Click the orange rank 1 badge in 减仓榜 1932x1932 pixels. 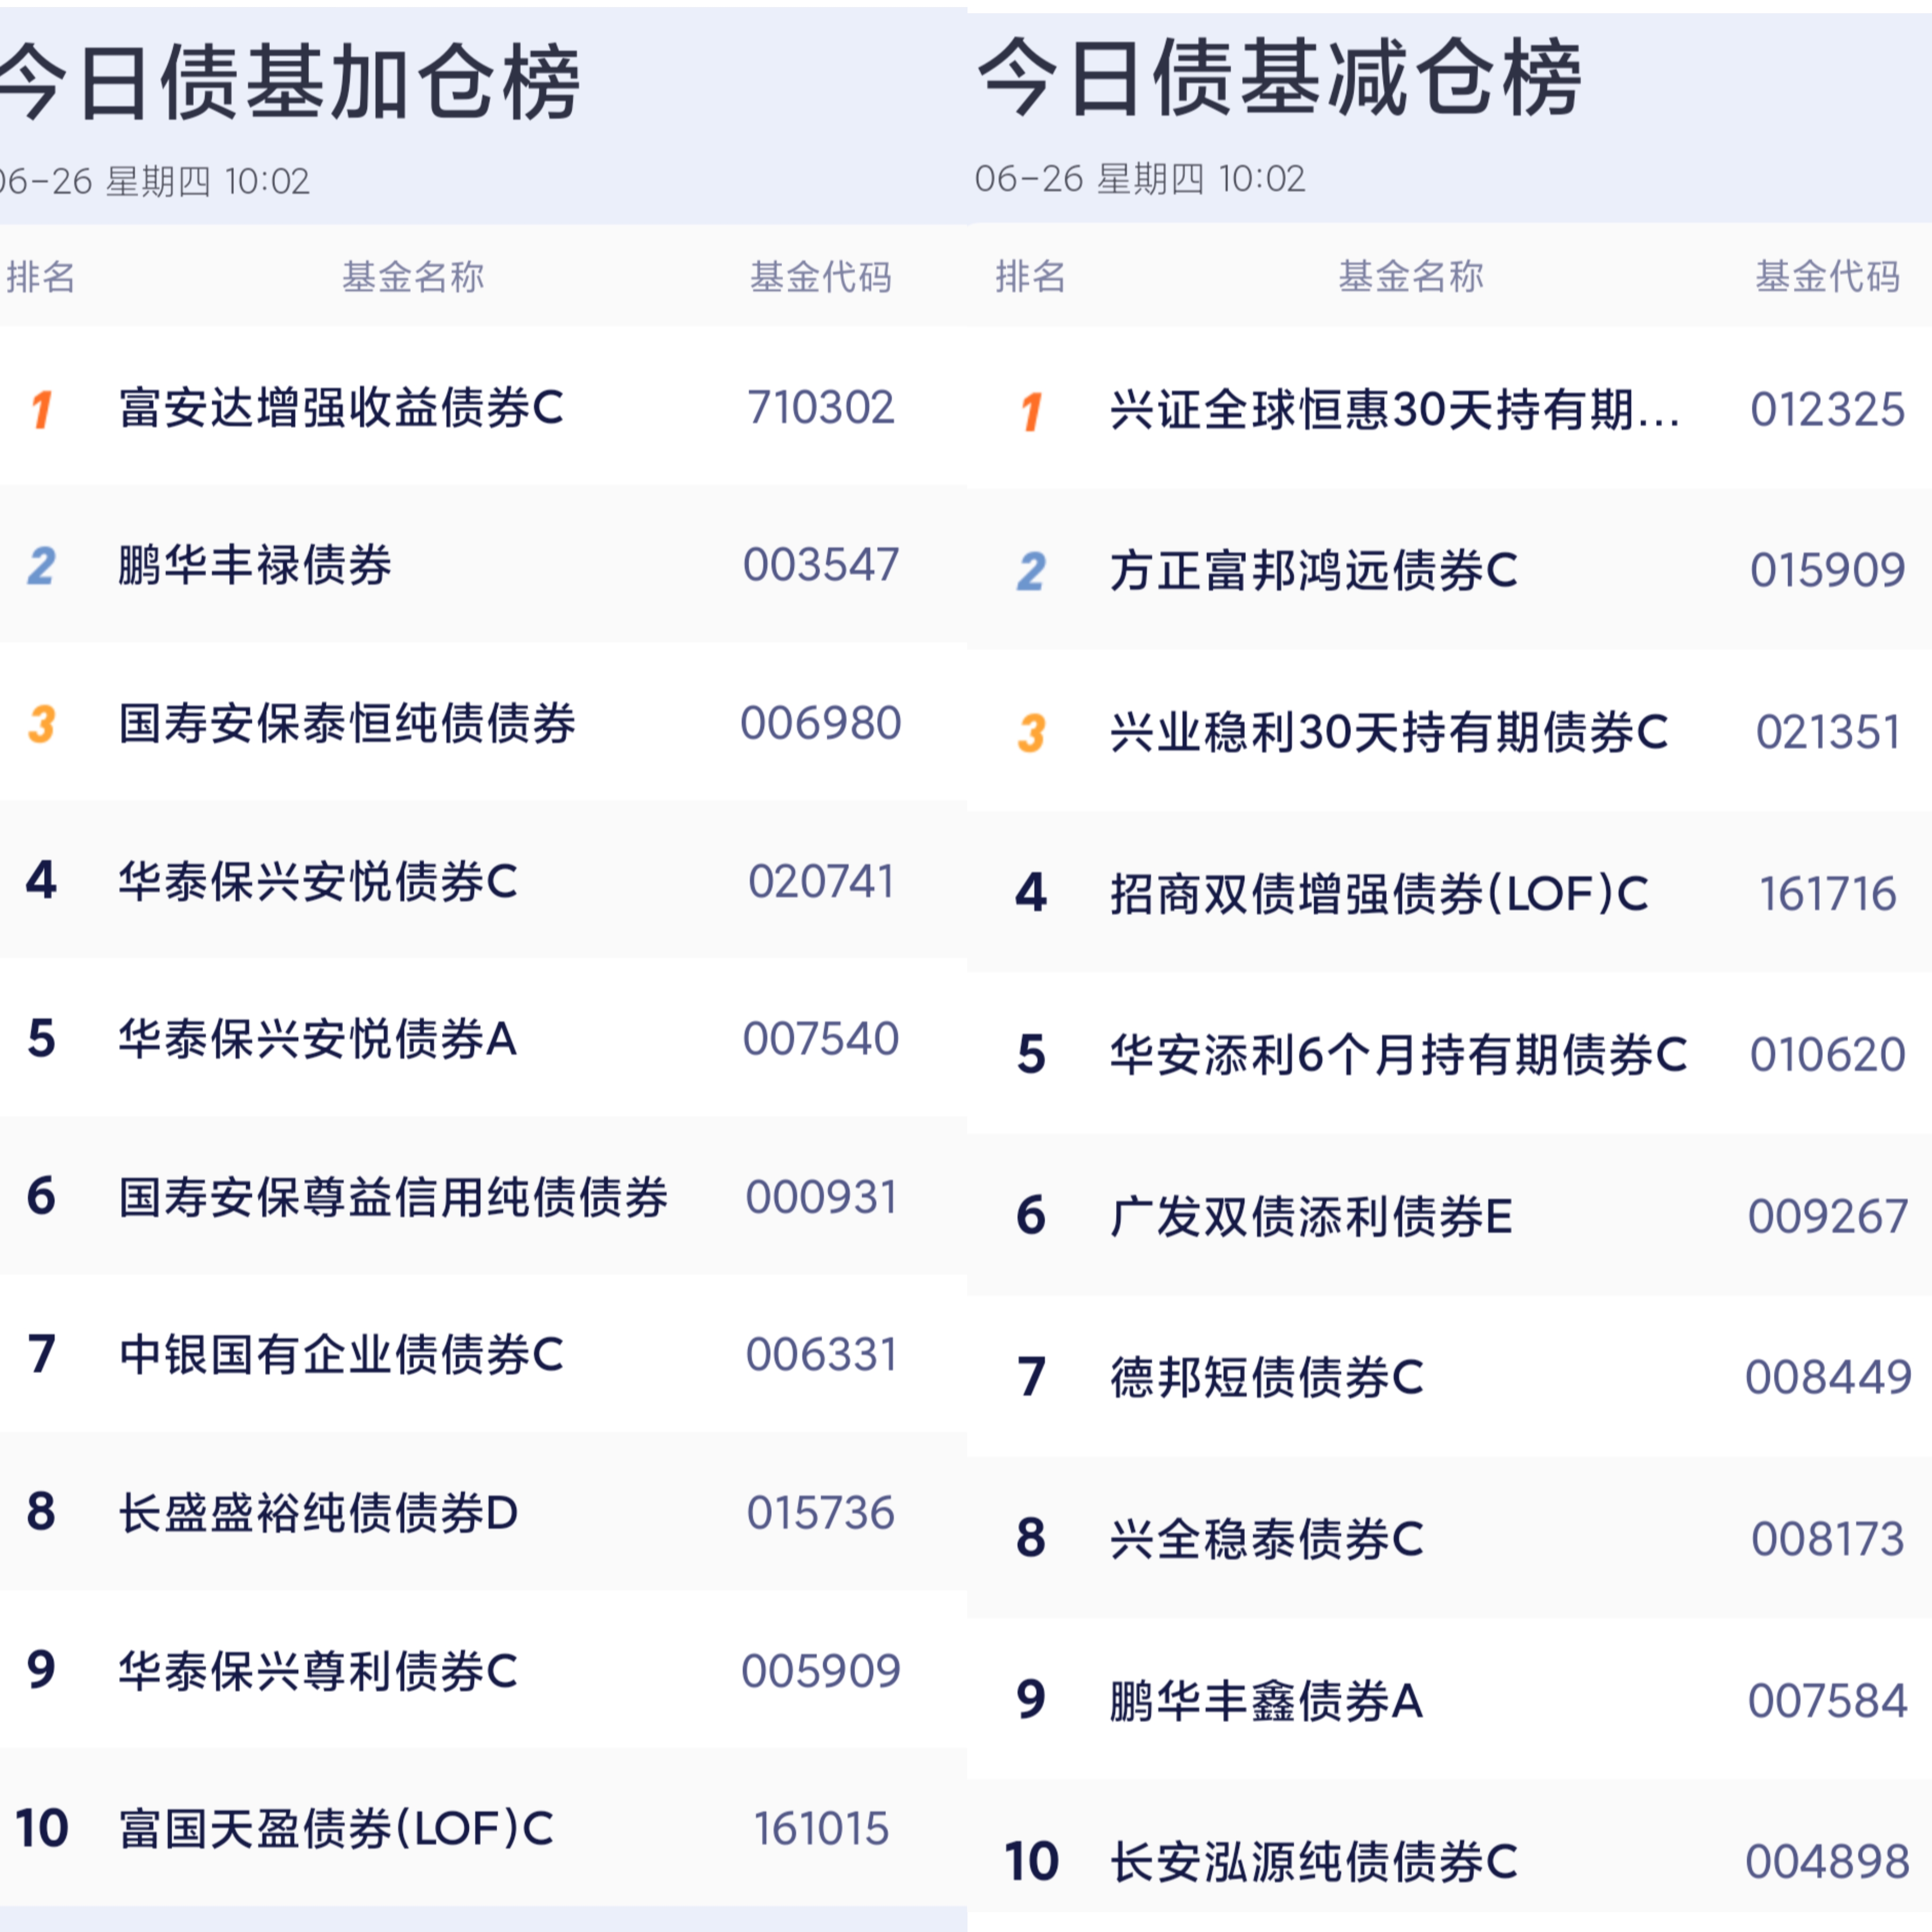point(1032,412)
